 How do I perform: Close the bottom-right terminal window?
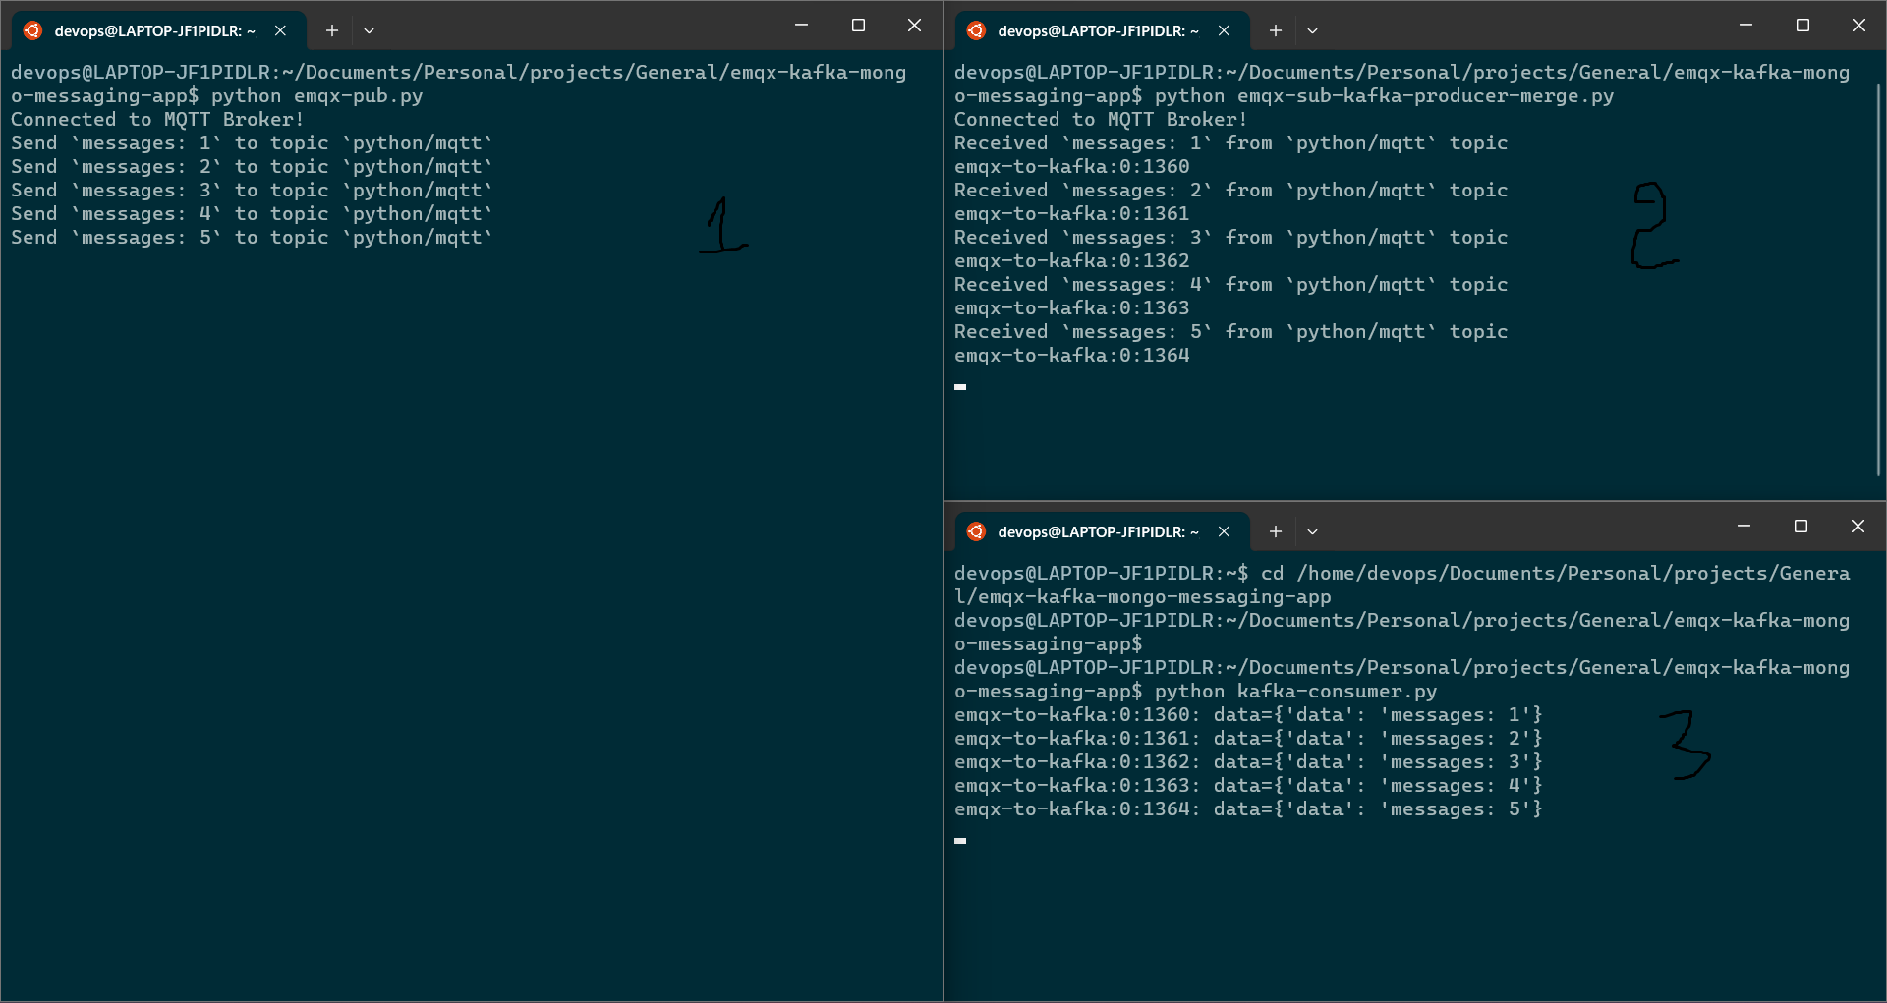[x=1858, y=527]
